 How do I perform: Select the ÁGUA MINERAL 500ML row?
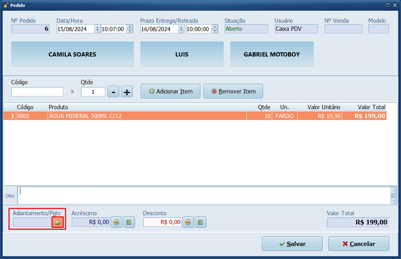click(146, 116)
